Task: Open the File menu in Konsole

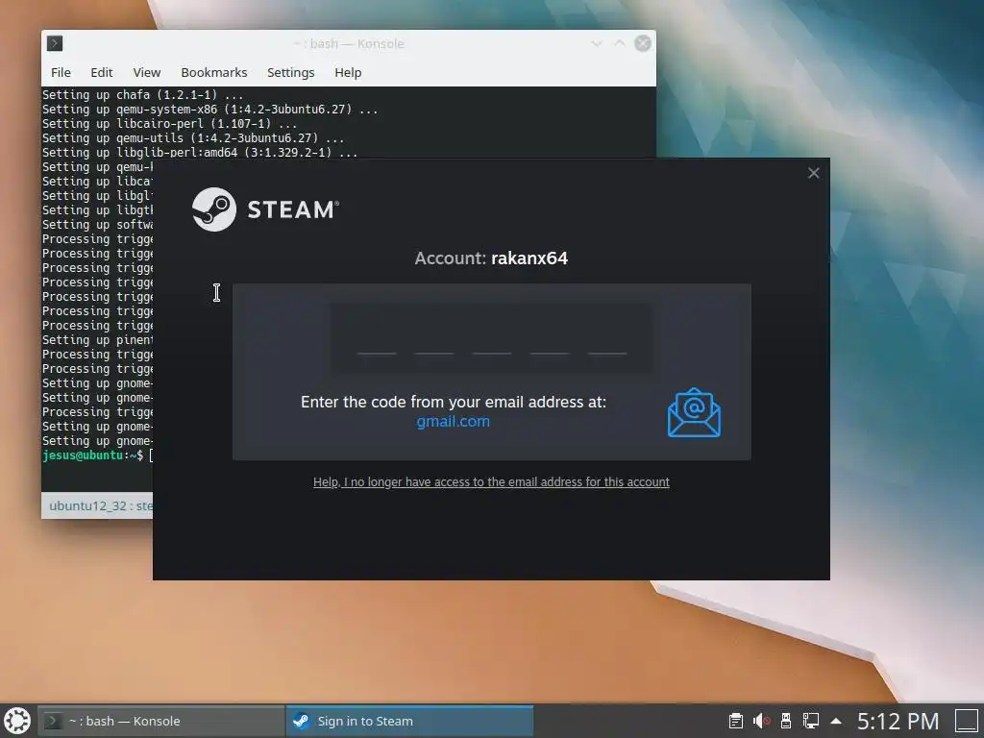Action: point(61,72)
